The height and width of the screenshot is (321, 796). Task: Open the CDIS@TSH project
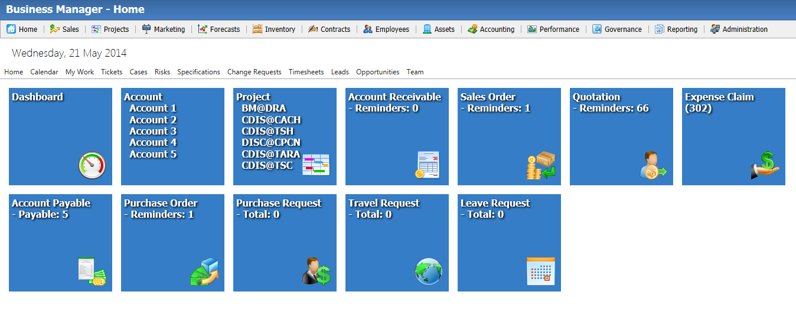click(267, 132)
